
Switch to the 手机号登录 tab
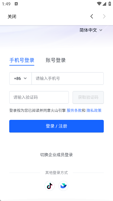22,60
